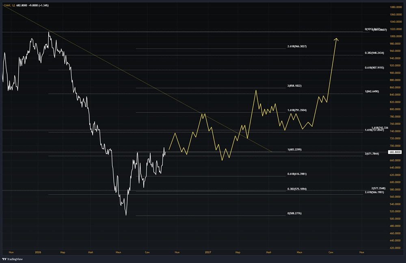Viewport: 406px width, 263px height.
Task: Click the 500.0000 price axis label
Action: [x=395, y=218]
